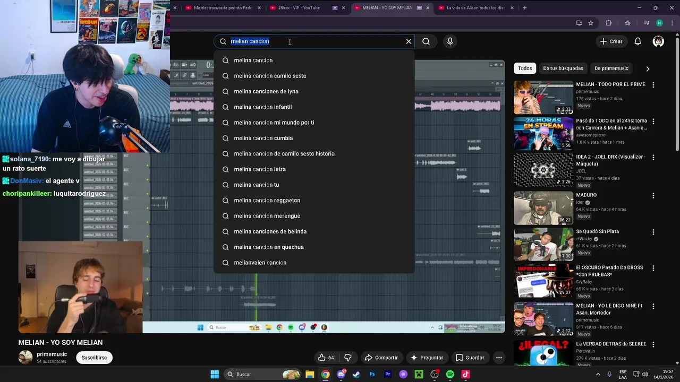Select De primemusic filter chip
Viewport: 680px width, 382px height.
[x=611, y=68]
